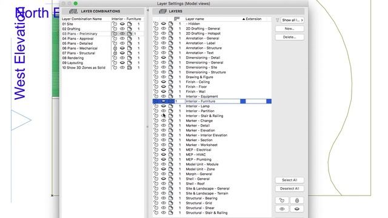Toggle visibility of Dimensioning - Detail layer
The height and width of the screenshot is (218, 388).
pos(164,58)
